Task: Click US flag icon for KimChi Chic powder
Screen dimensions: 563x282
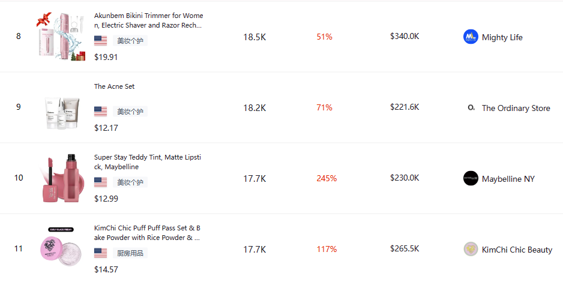Action: pos(101,253)
